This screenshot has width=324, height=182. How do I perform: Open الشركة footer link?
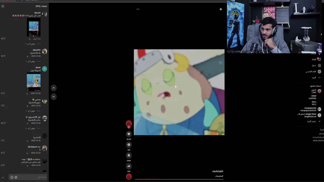pyautogui.click(x=322, y=130)
